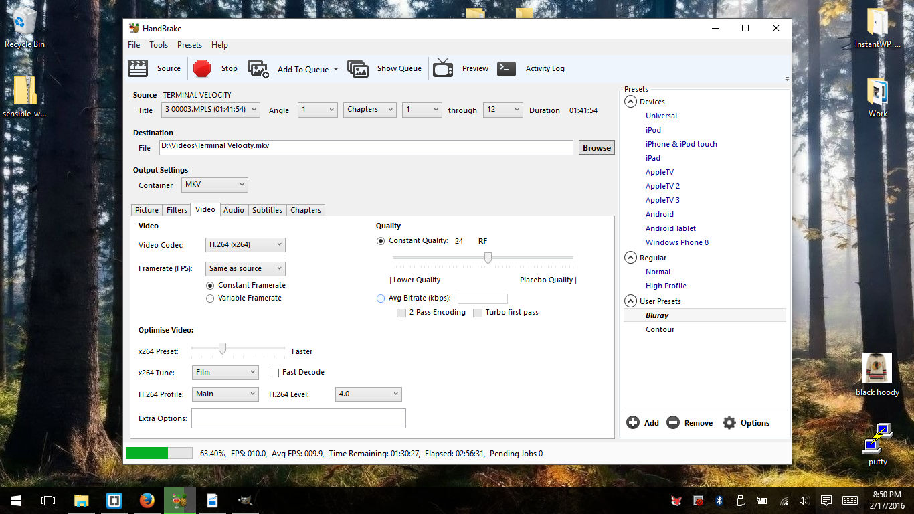Open the Brackets editor from the taskbar
Image resolution: width=914 pixels, height=514 pixels.
click(x=114, y=500)
